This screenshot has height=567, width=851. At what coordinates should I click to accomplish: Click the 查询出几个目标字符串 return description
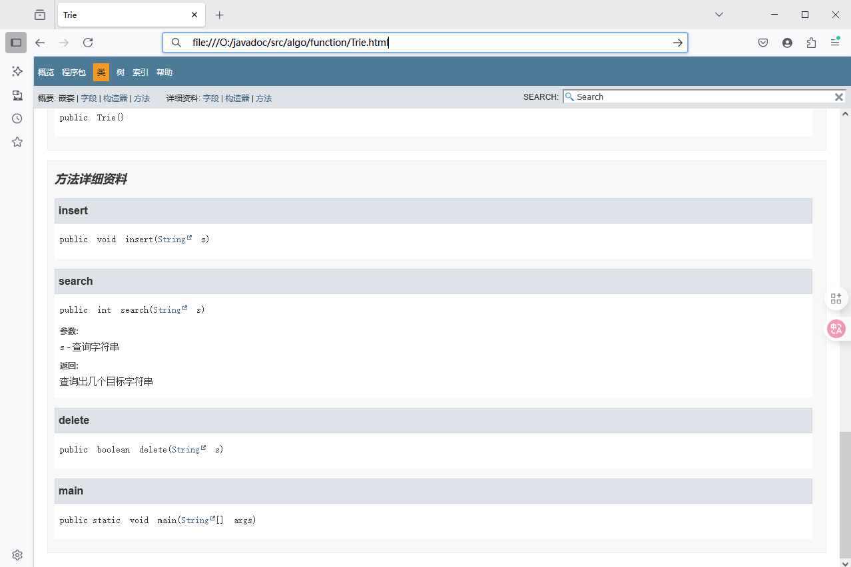[x=107, y=381]
